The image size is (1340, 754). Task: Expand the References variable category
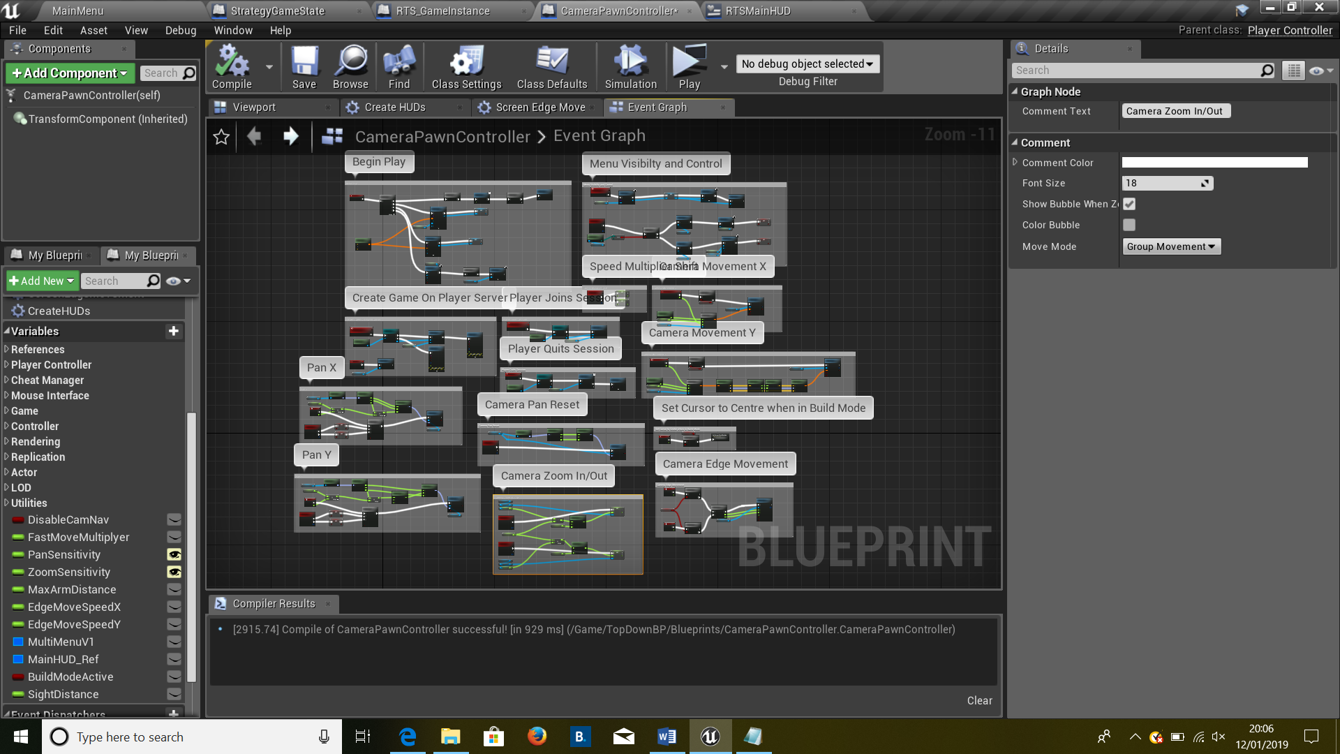coord(6,349)
